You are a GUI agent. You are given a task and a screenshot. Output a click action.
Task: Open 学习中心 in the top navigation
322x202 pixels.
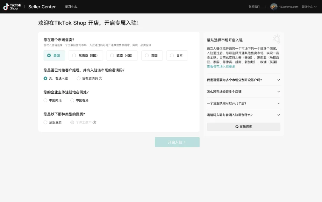click(71, 7)
